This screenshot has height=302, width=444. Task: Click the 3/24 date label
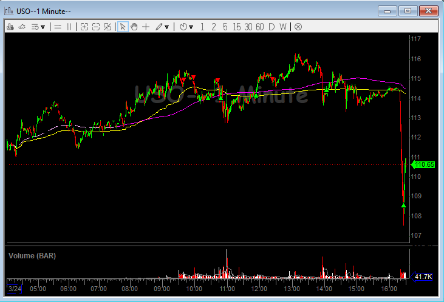pyautogui.click(x=15, y=289)
